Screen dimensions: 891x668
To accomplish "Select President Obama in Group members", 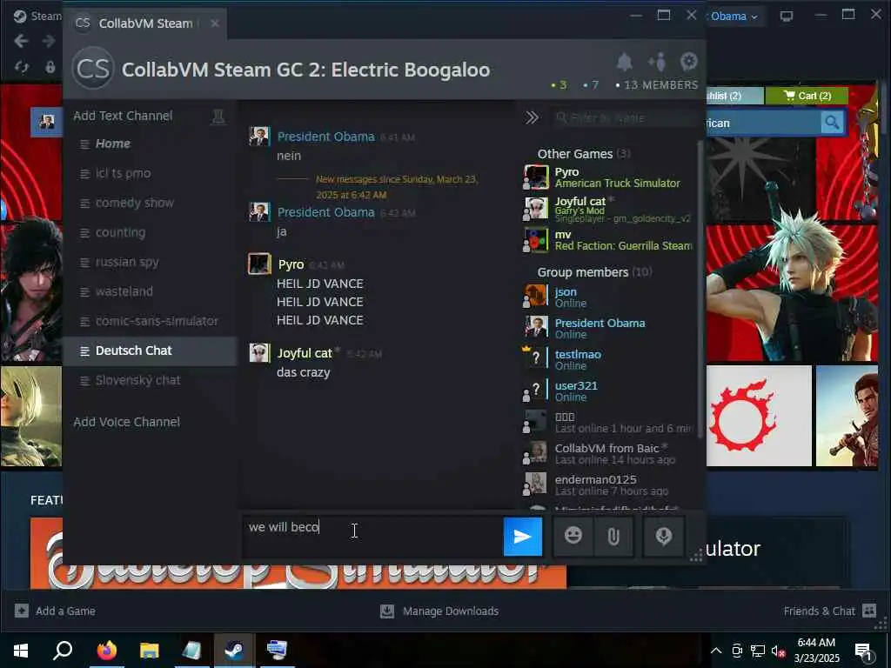I will (608, 328).
